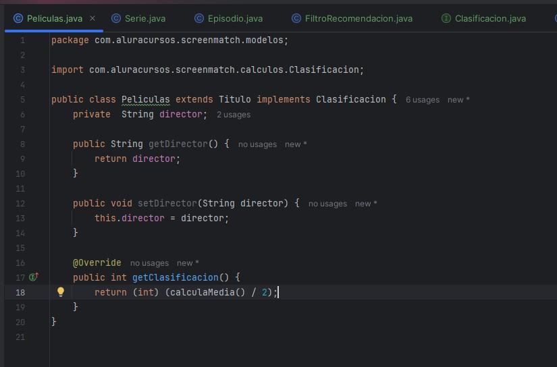The height and width of the screenshot is (367, 557).
Task: Click line number 12 in the gutter
Action: (x=20, y=204)
